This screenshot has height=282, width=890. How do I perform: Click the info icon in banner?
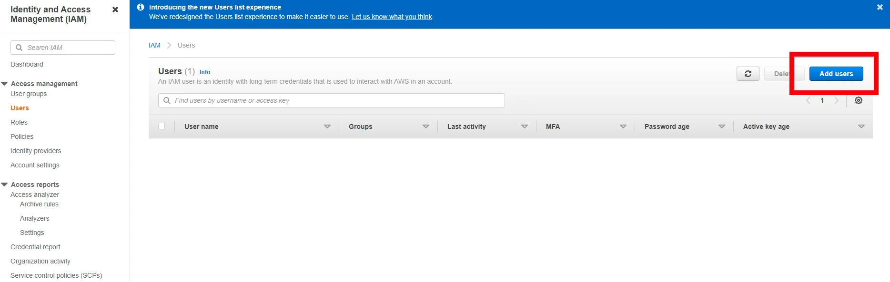141,7
